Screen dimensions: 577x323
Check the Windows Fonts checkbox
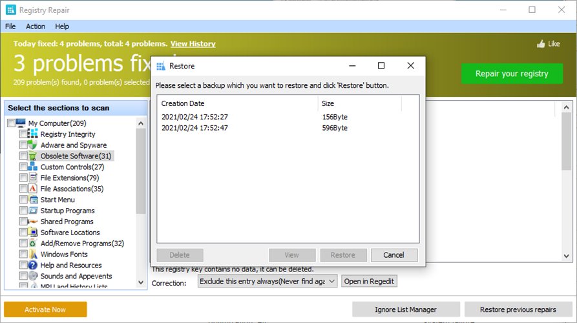point(23,255)
